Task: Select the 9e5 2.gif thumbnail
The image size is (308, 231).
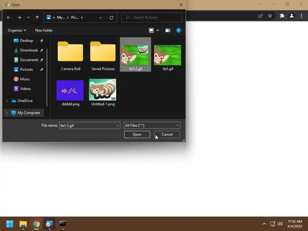Action: click(x=135, y=55)
